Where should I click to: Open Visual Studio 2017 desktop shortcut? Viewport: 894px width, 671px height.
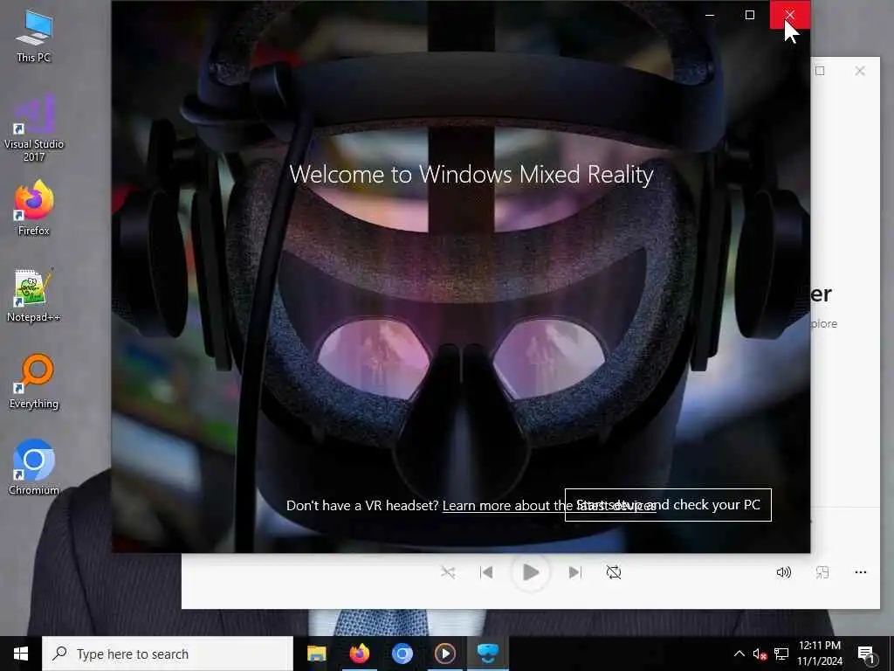click(x=34, y=128)
